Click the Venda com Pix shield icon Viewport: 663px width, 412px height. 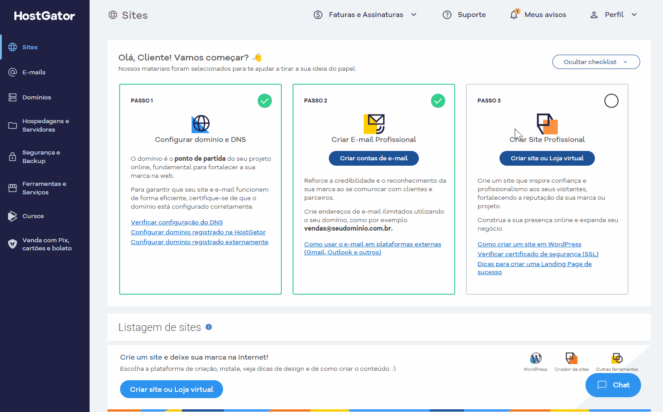[13, 244]
